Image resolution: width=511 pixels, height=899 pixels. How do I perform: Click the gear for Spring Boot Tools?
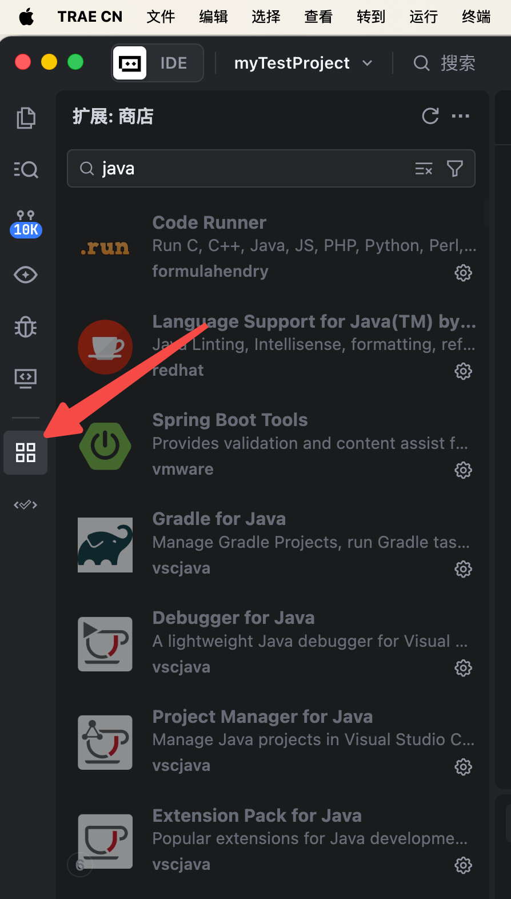pos(463,470)
